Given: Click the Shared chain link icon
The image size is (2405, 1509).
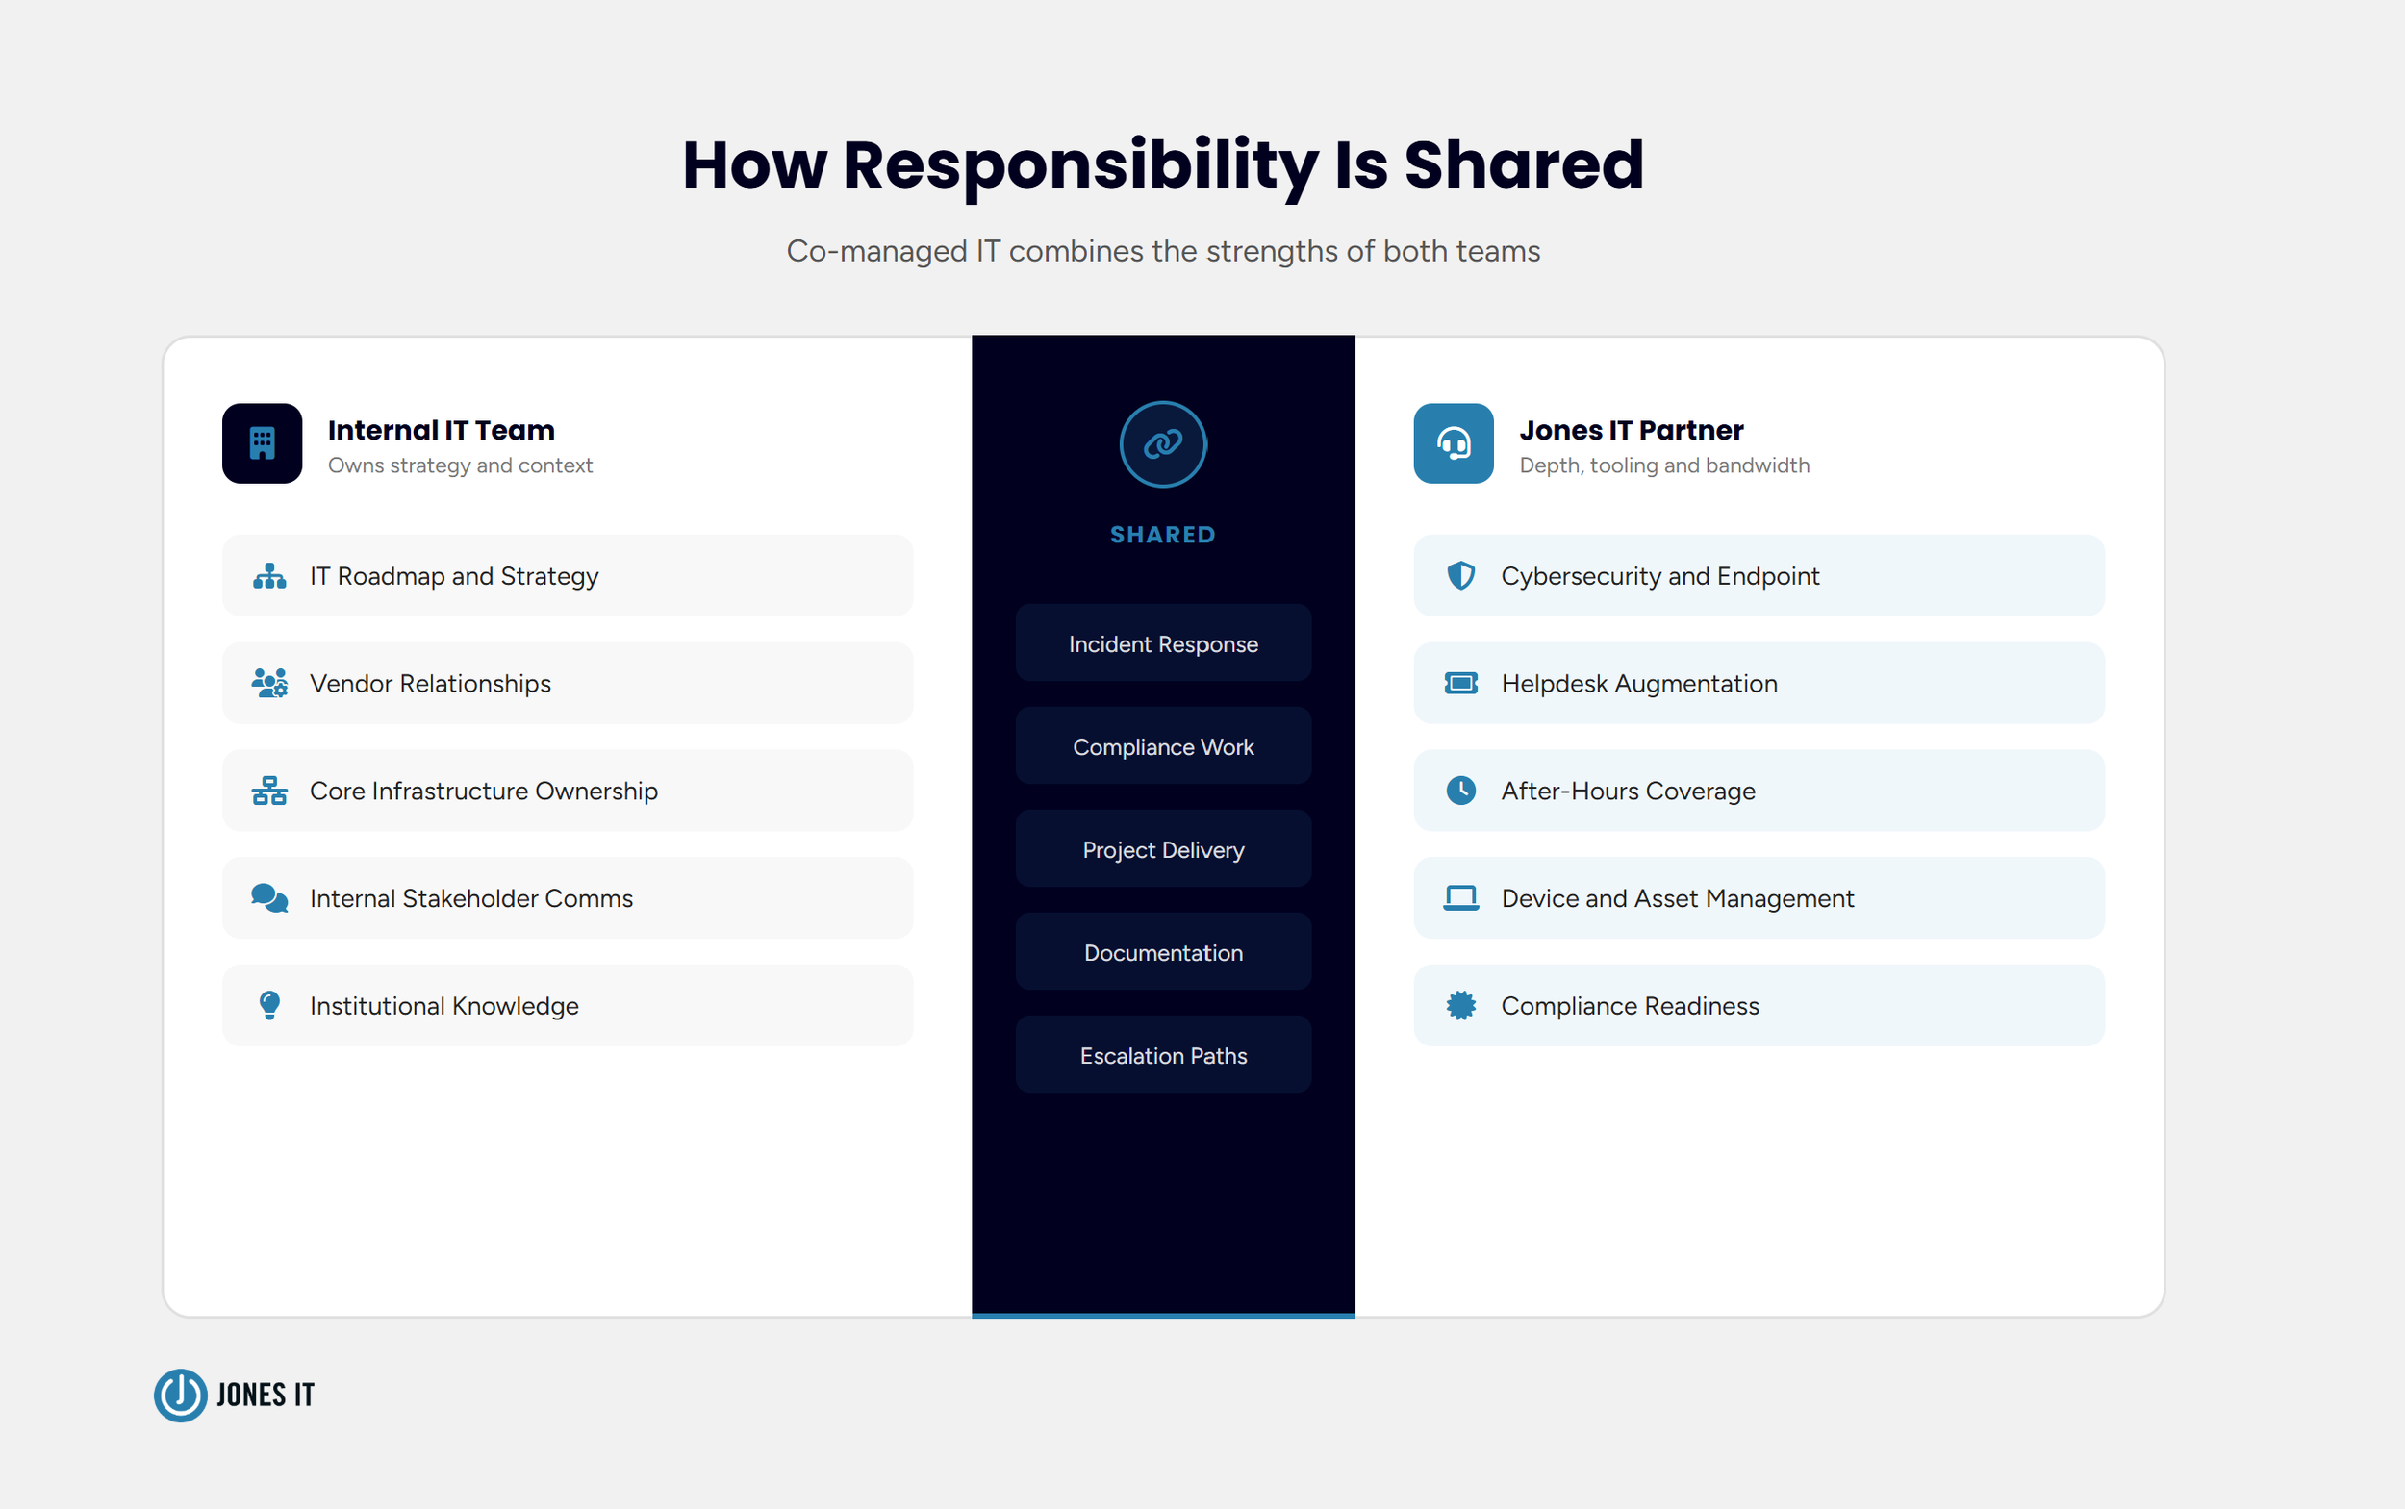Looking at the screenshot, I should (1163, 444).
